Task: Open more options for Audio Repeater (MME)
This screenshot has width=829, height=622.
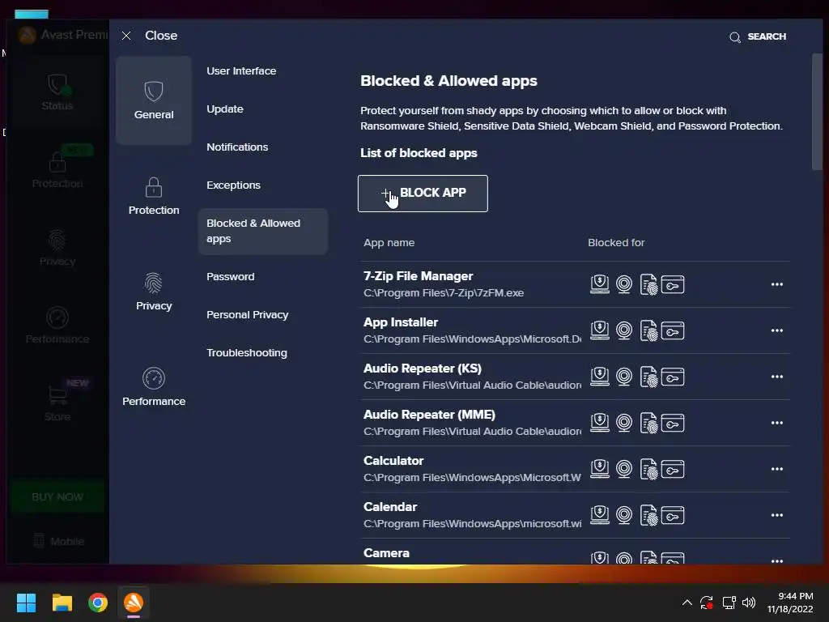Action: 776,422
